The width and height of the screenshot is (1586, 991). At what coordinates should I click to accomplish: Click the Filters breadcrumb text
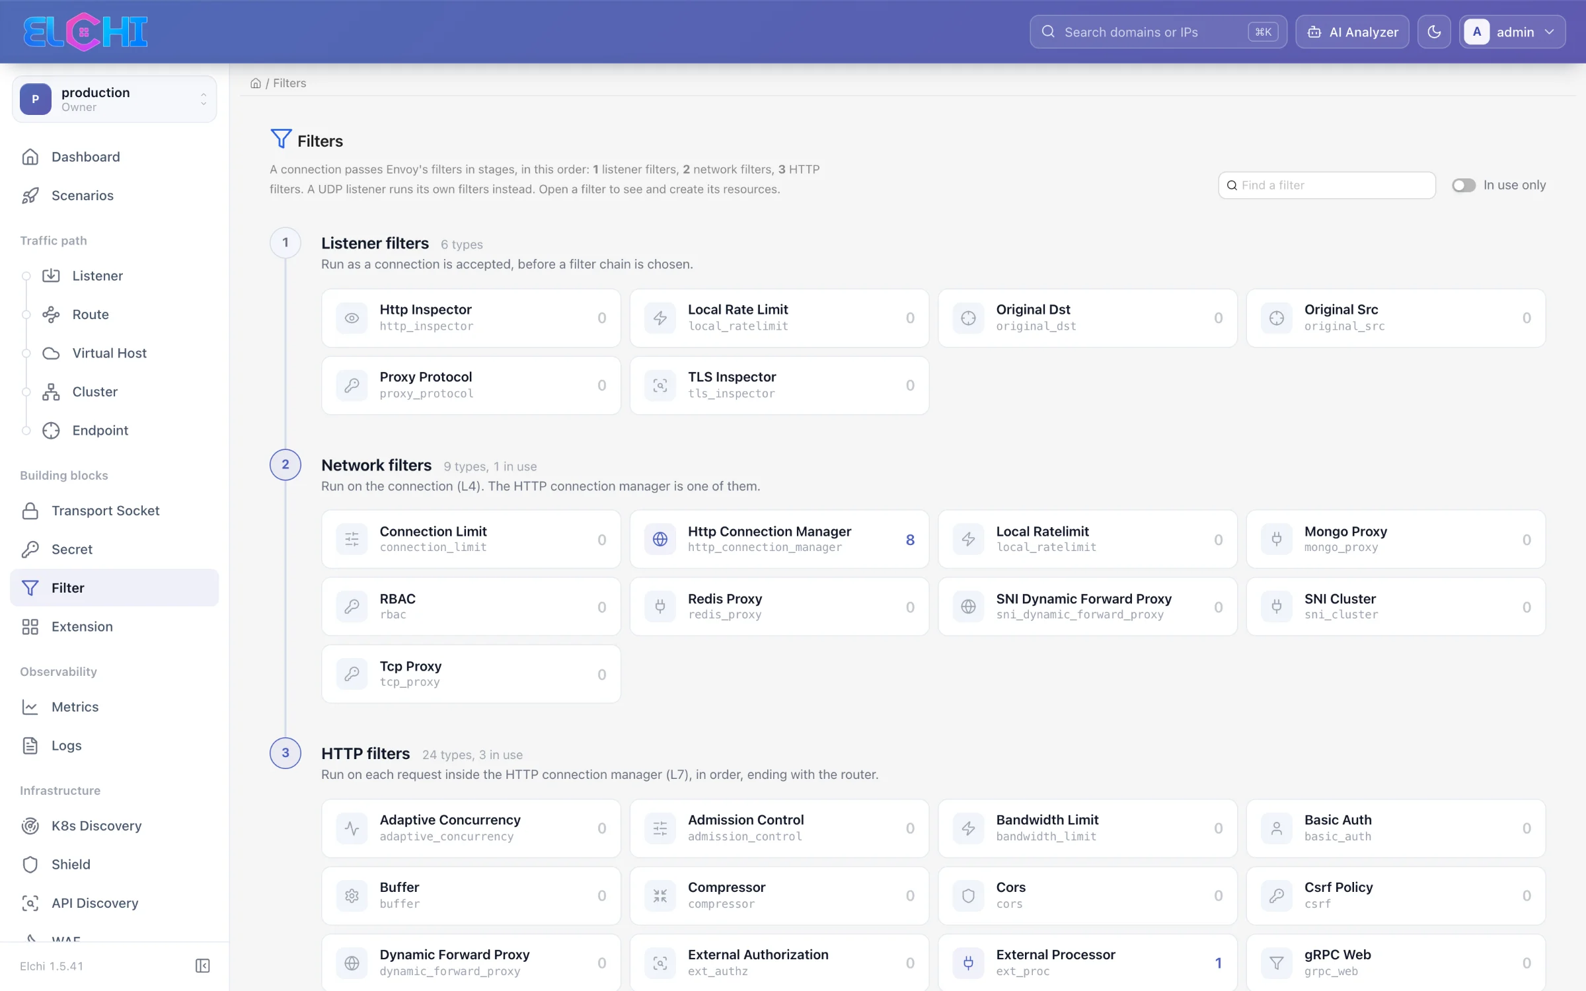point(289,83)
